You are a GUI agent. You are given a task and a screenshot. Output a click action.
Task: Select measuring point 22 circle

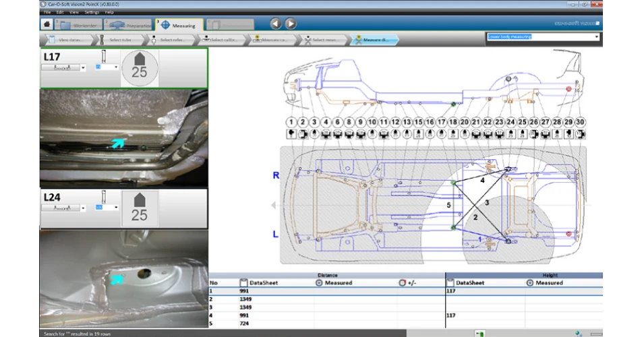488,122
